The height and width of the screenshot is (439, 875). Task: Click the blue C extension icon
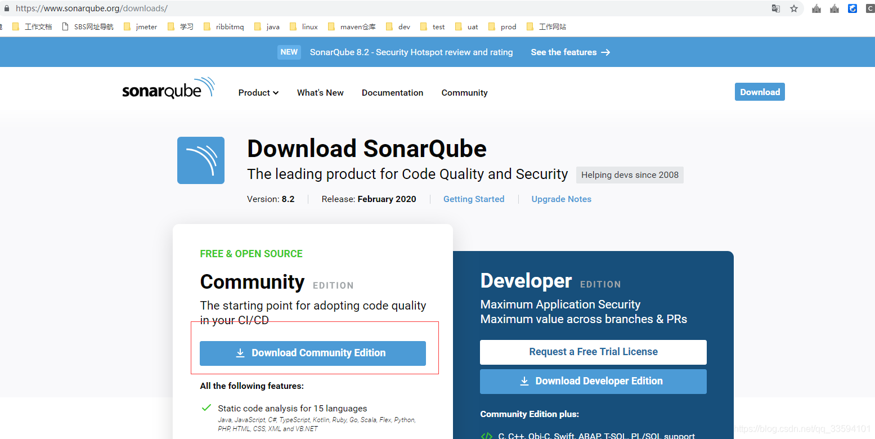852,8
